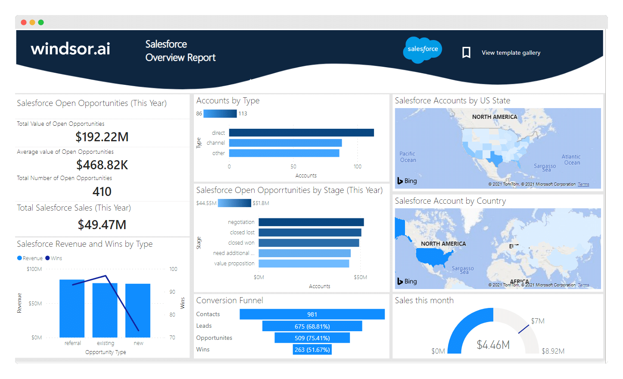Click Texas on the US State map
The height and width of the screenshot is (379, 623).
[495, 159]
